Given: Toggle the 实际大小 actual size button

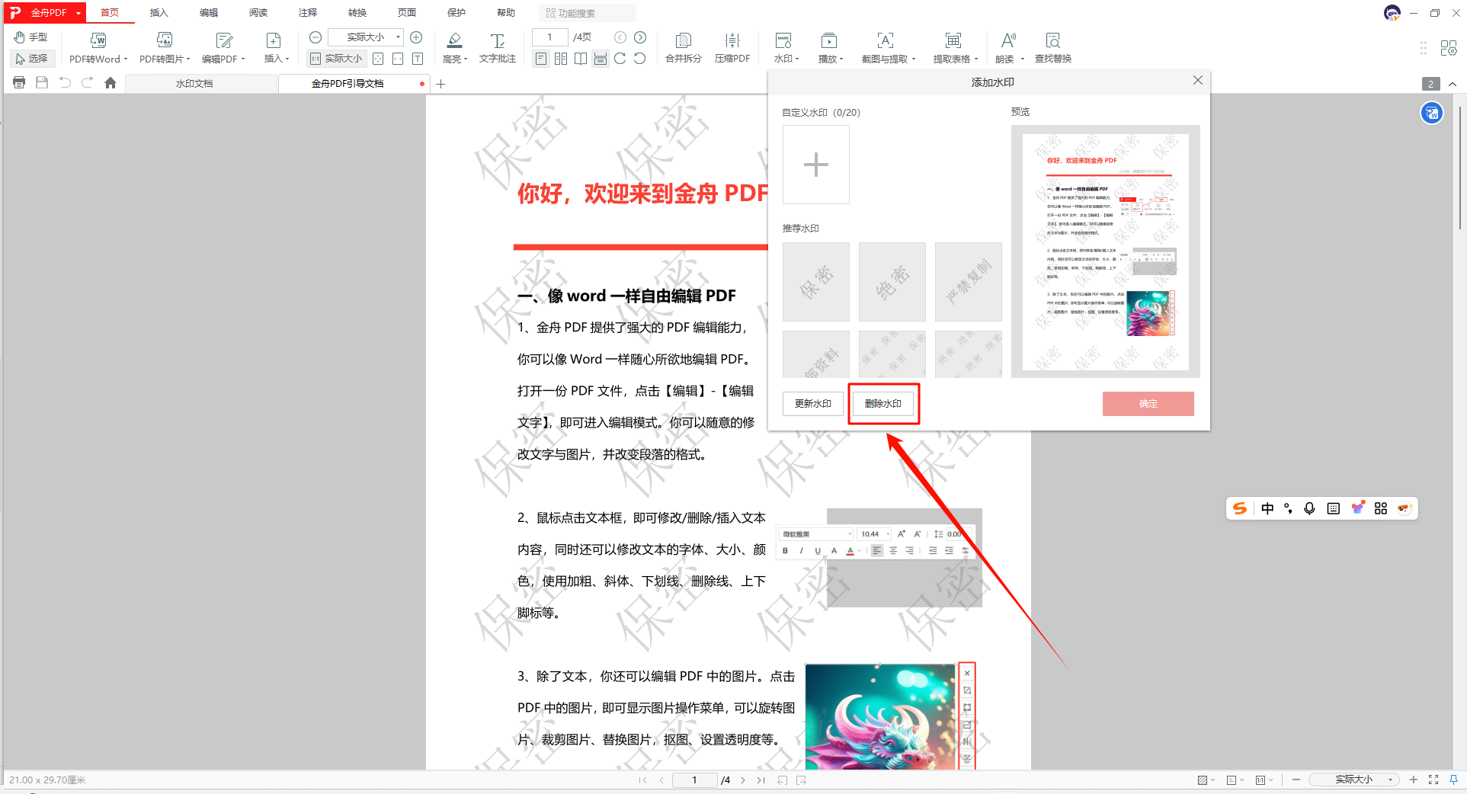Looking at the screenshot, I should [x=336, y=58].
